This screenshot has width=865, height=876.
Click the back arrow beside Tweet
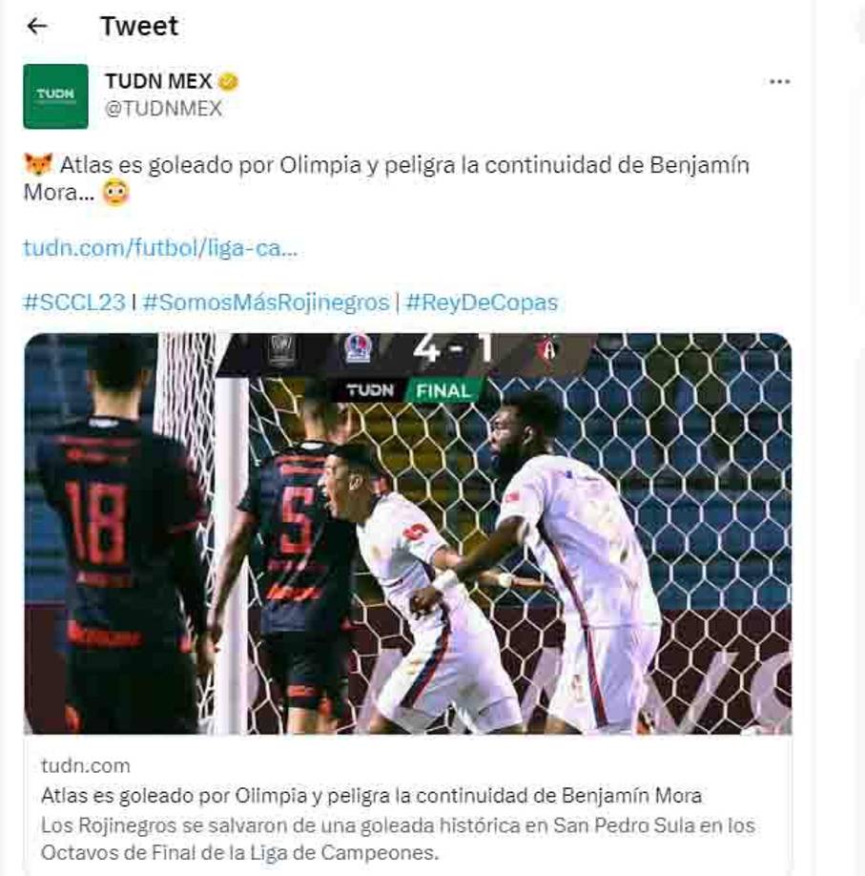tap(37, 26)
